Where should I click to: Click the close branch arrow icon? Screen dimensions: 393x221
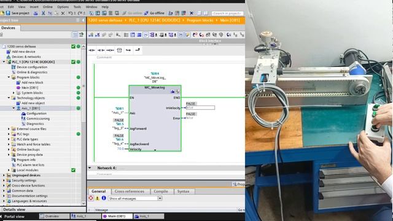[138, 50]
